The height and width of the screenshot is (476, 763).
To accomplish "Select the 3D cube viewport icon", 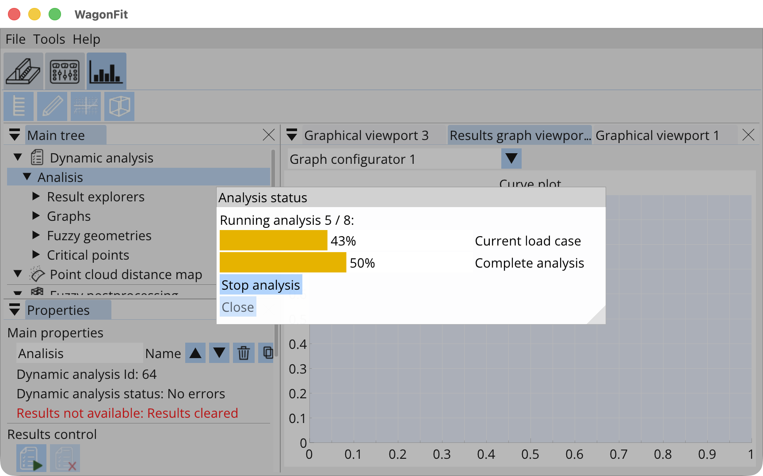I will [x=119, y=106].
